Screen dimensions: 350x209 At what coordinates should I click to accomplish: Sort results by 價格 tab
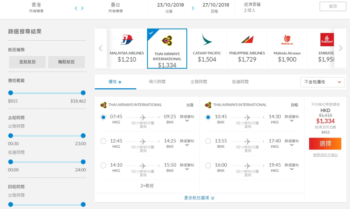pos(115,82)
